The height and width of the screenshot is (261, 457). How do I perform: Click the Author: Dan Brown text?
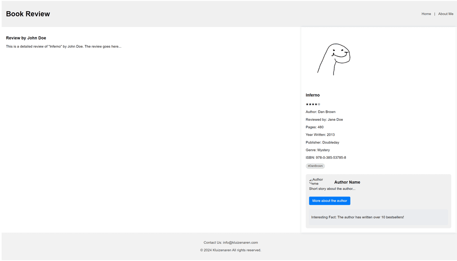(x=321, y=112)
